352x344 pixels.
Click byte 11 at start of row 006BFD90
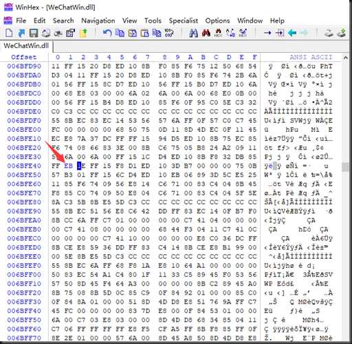click(x=56, y=67)
